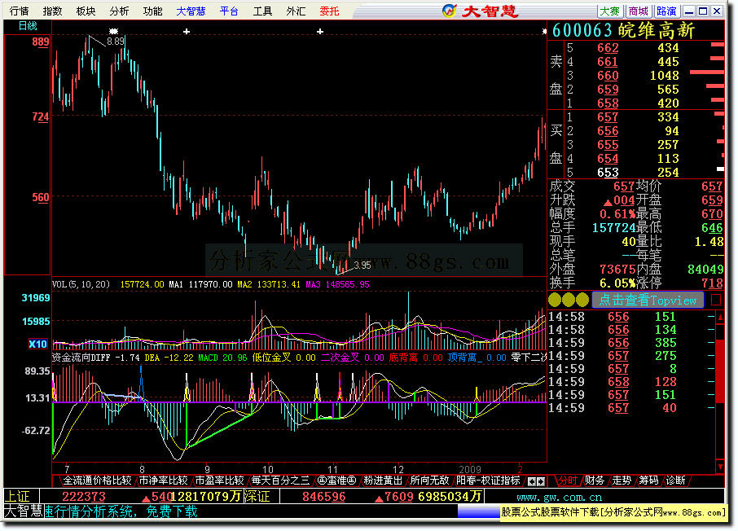Click the white plus marker above August
The width and height of the screenshot is (738, 531).
[x=187, y=32]
